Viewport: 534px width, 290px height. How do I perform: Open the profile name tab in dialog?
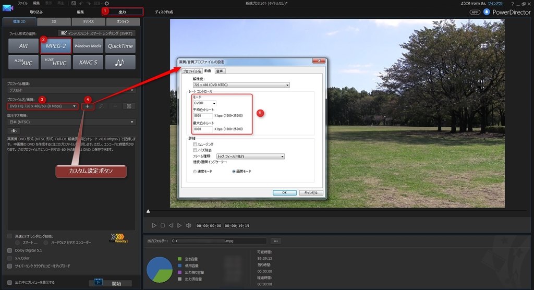[x=192, y=71]
